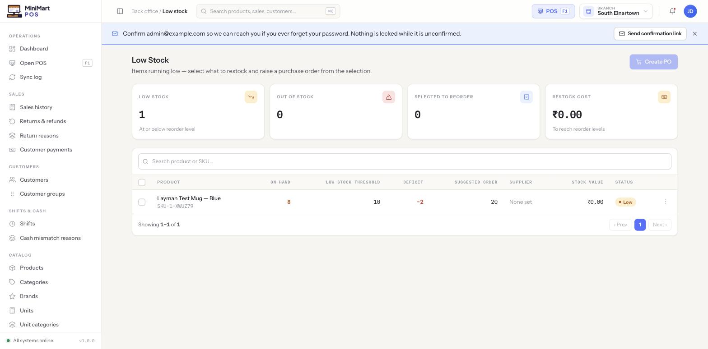Click the ₹0.00 restock cost value
This screenshot has height=349, width=708.
click(x=567, y=115)
